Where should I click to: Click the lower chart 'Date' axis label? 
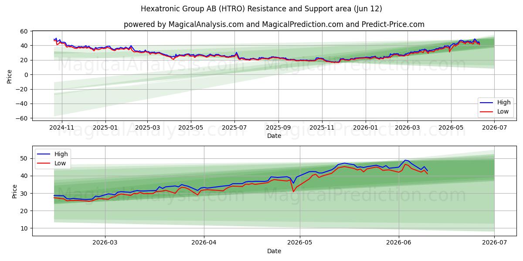[274, 251]
